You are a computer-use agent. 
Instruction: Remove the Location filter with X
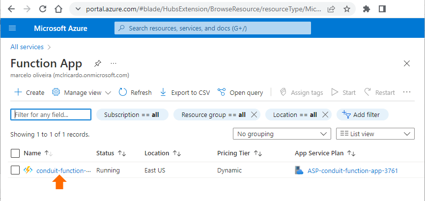[325, 115]
